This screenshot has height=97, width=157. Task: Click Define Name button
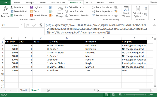coord(73,7)
